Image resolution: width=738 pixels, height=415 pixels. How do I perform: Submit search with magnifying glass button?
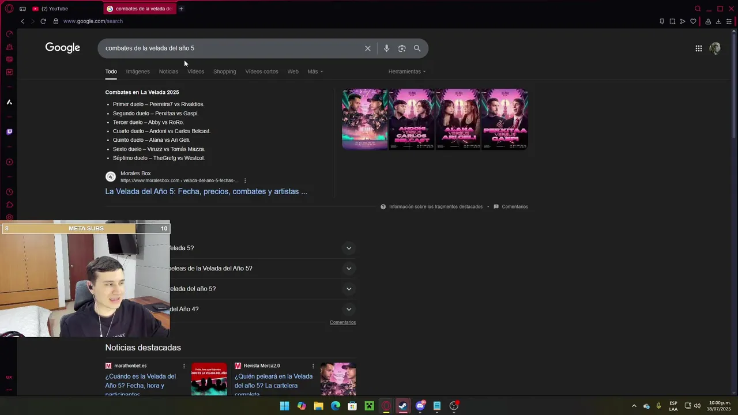pyautogui.click(x=417, y=48)
